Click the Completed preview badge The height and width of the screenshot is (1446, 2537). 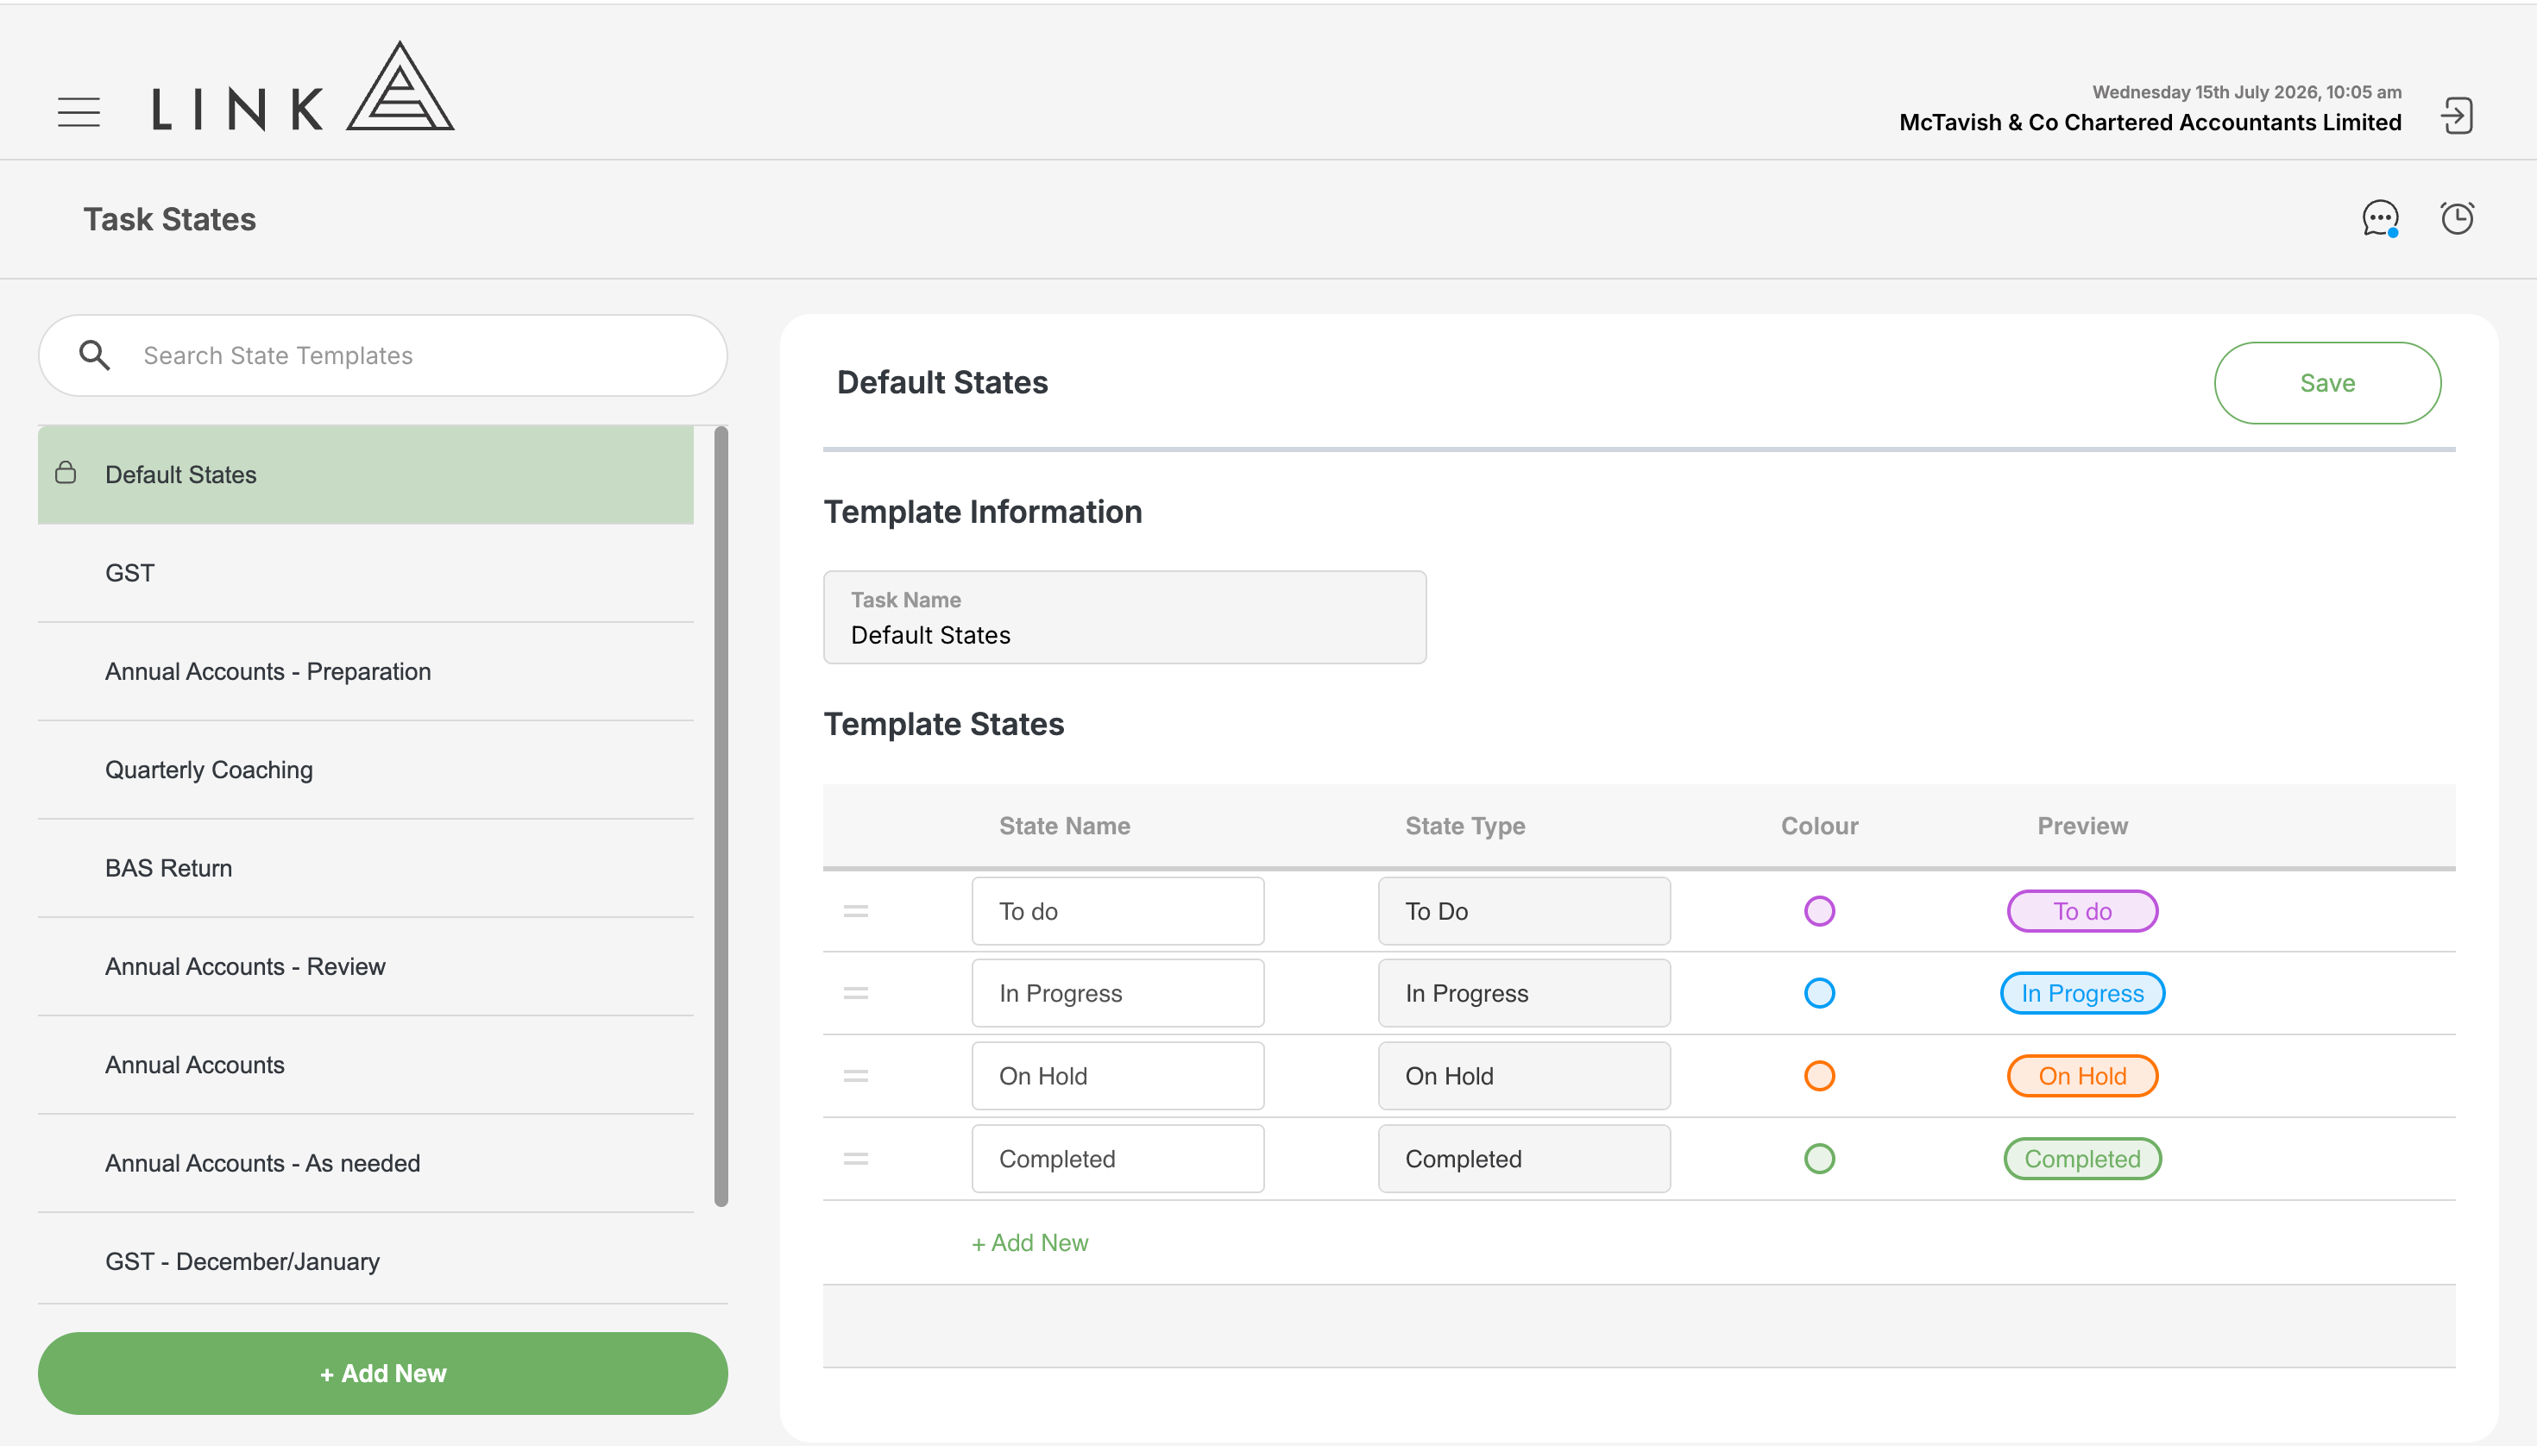(2082, 1159)
